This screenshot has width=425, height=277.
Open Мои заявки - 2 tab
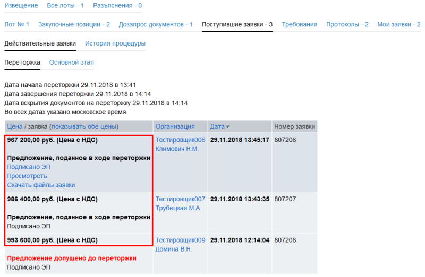398,24
